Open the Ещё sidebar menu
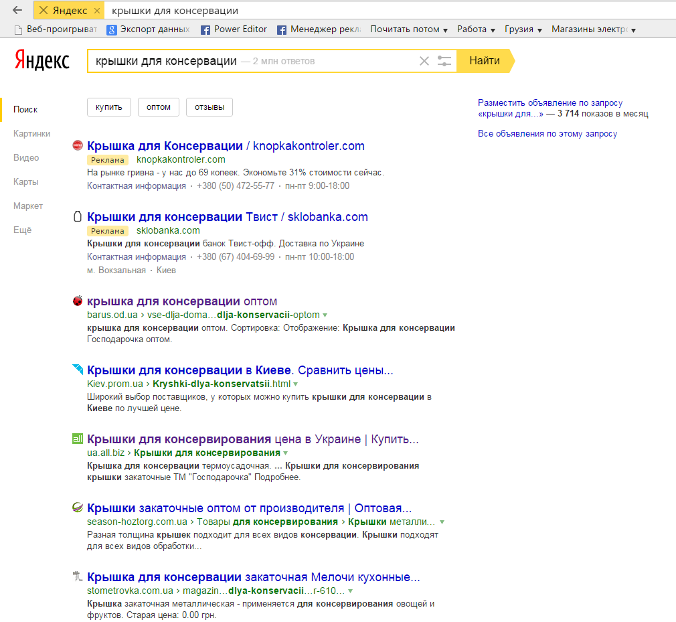Screen dimensions: 676x622 click(22, 230)
